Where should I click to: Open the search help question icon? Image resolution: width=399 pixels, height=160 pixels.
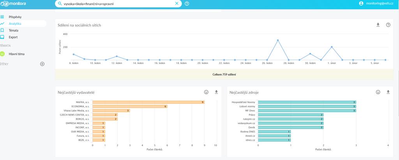187,3
